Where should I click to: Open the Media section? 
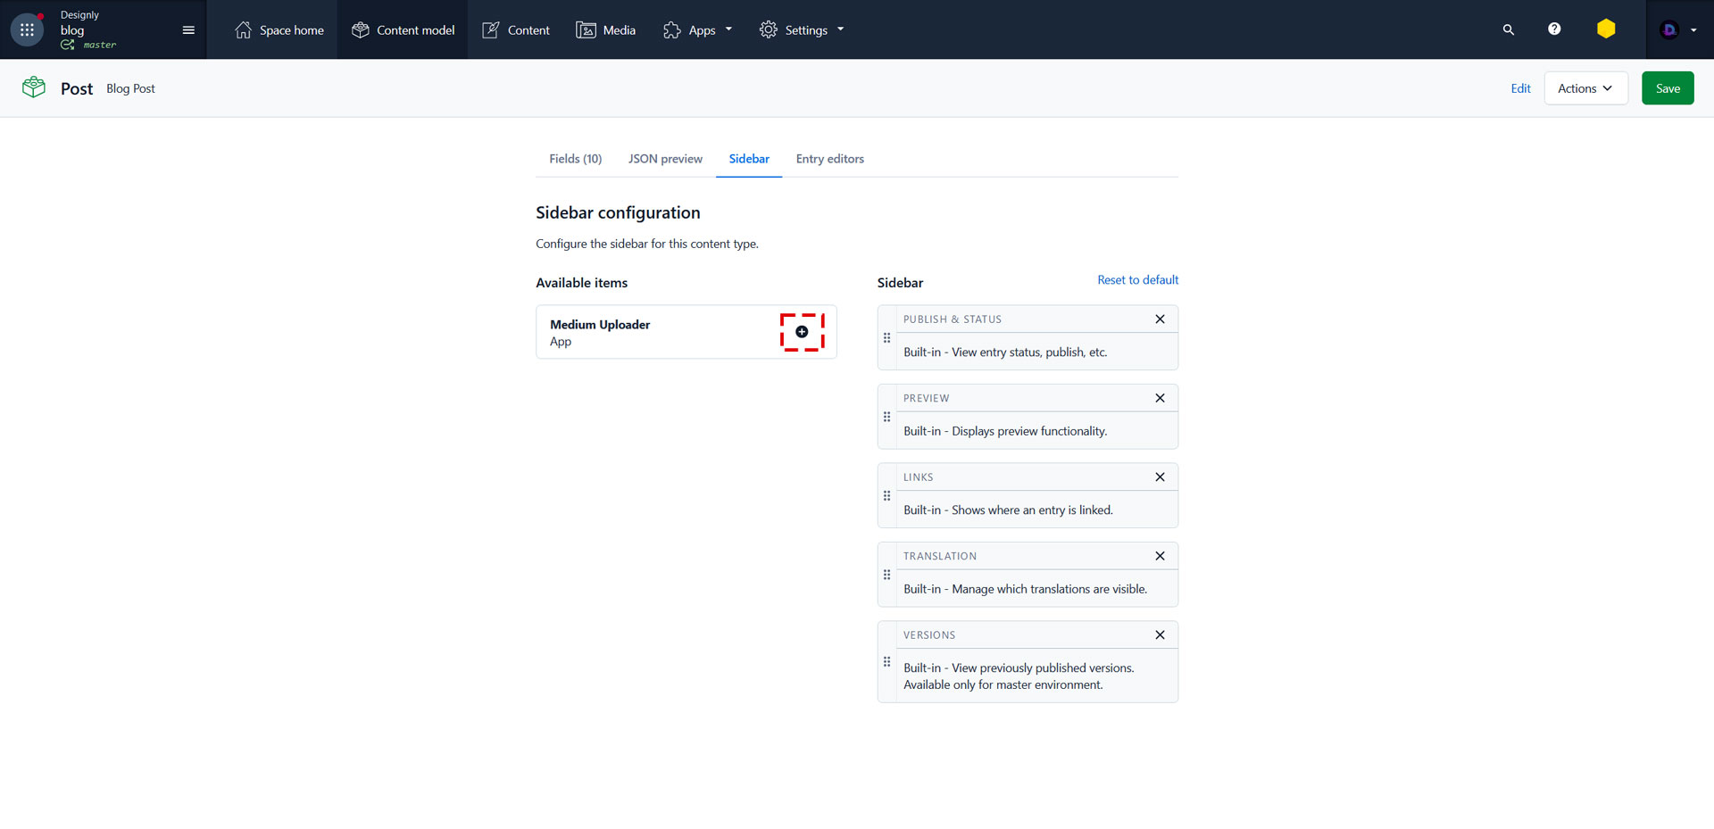pos(606,30)
